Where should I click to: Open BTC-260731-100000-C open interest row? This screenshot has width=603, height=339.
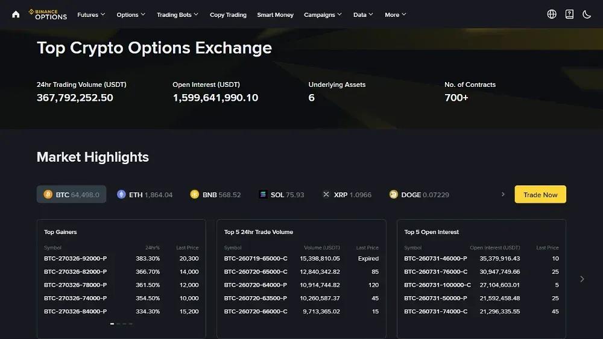click(x=481, y=285)
